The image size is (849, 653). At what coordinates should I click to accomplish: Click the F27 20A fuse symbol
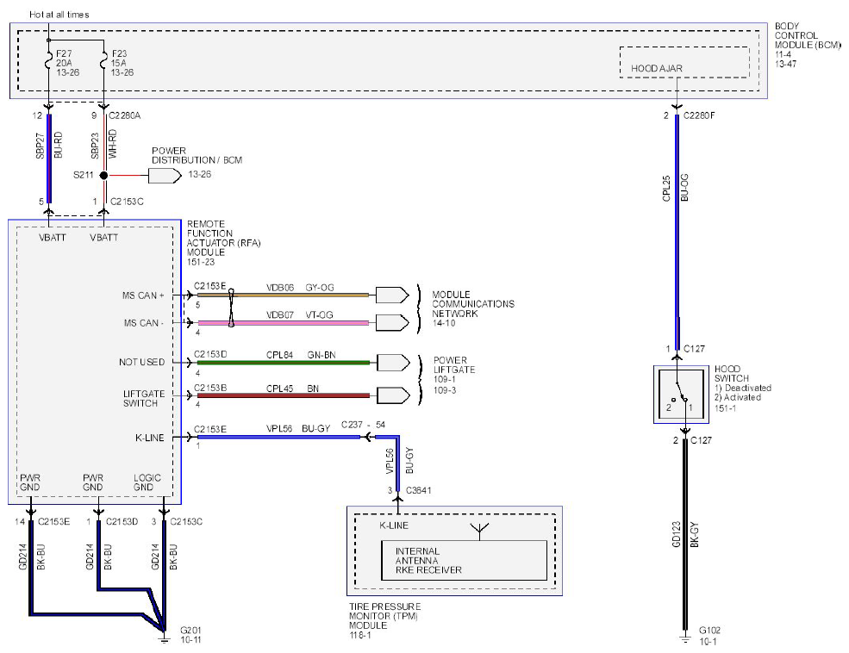[49, 62]
